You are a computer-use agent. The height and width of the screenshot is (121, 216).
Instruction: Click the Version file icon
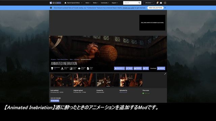pyautogui.click(x=88, y=68)
